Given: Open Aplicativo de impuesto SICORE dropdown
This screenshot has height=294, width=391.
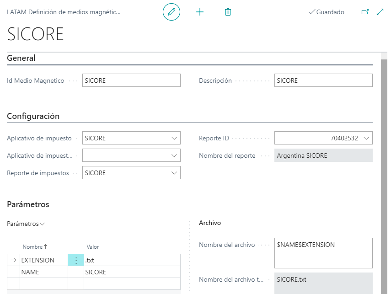Looking at the screenshot, I should (x=174, y=138).
